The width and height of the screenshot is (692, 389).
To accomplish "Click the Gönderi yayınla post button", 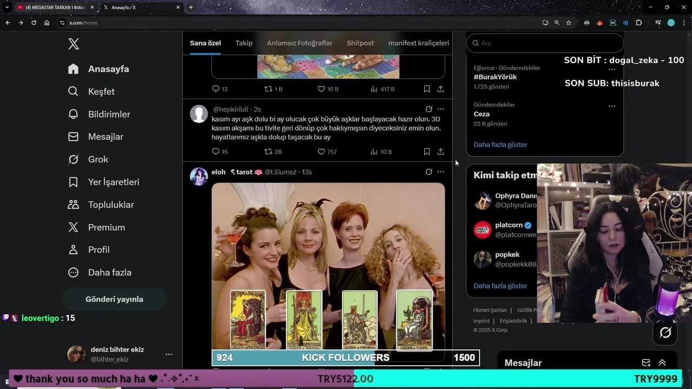I will point(114,299).
